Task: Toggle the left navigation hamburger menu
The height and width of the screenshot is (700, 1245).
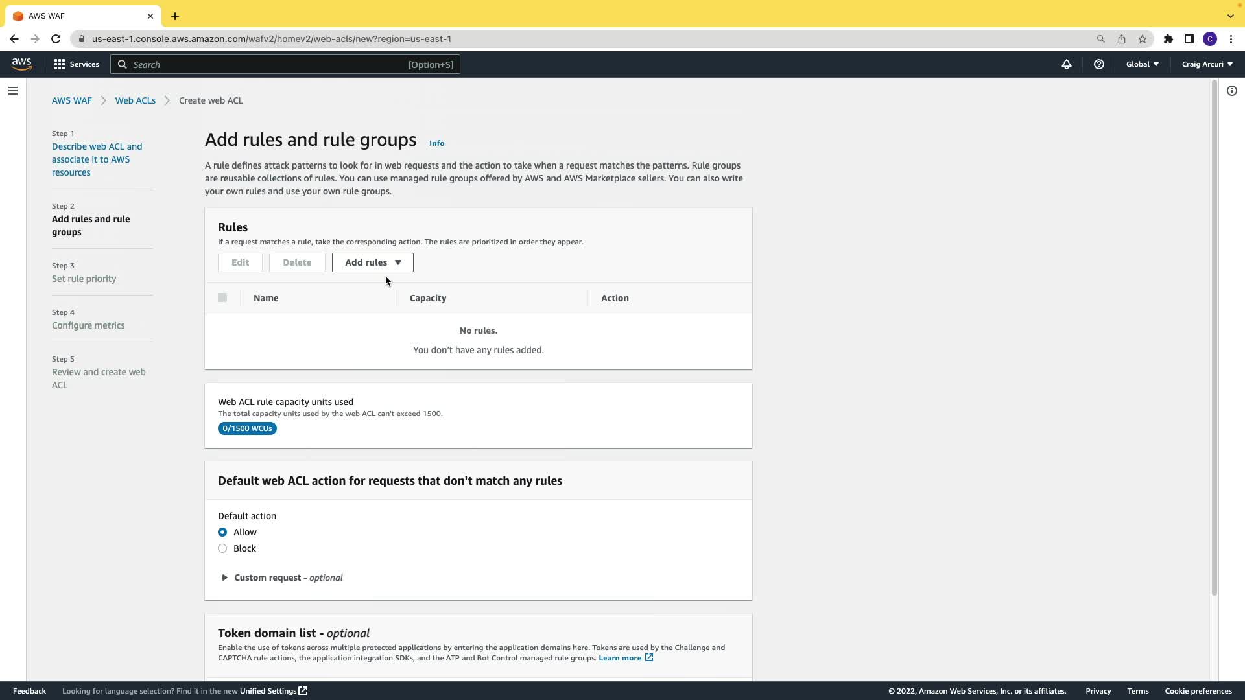Action: (12, 91)
